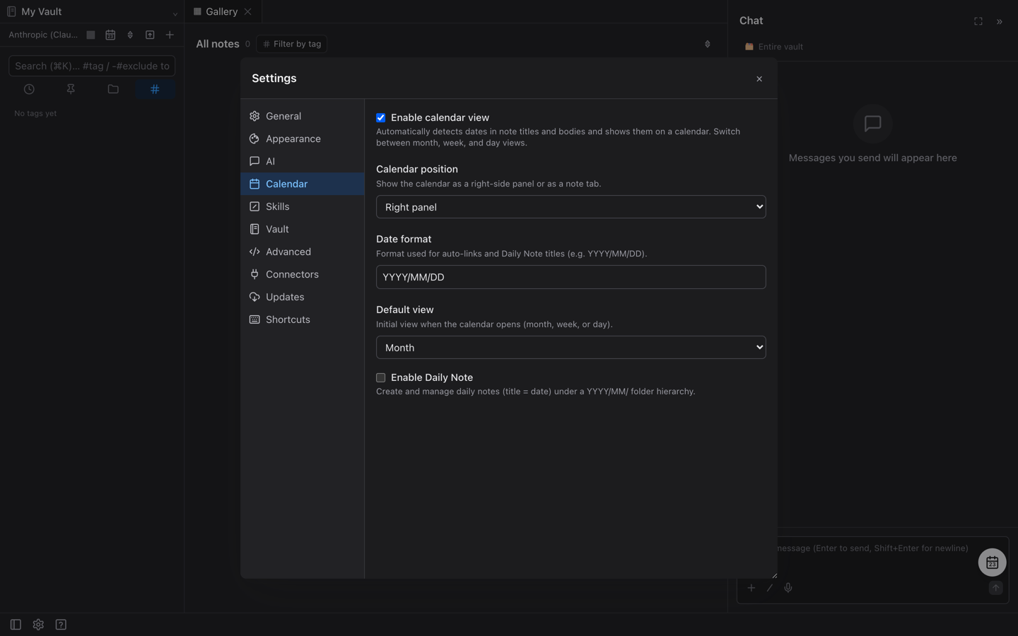Open General settings section
1018x636 pixels.
(303, 116)
